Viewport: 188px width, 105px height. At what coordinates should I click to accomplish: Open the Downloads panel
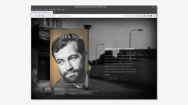tap(142, 16)
